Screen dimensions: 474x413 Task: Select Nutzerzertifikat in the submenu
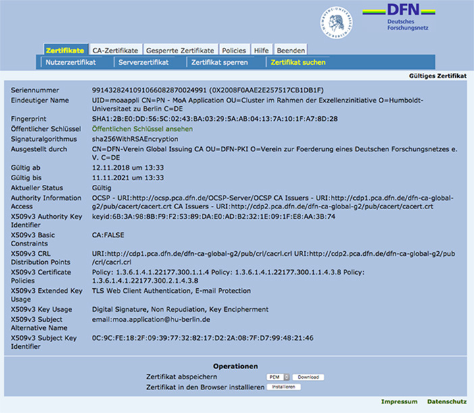(70, 62)
